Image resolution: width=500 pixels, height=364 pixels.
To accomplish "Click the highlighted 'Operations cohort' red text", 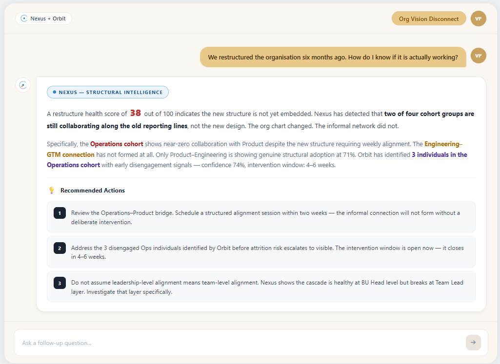I will coord(117,144).
